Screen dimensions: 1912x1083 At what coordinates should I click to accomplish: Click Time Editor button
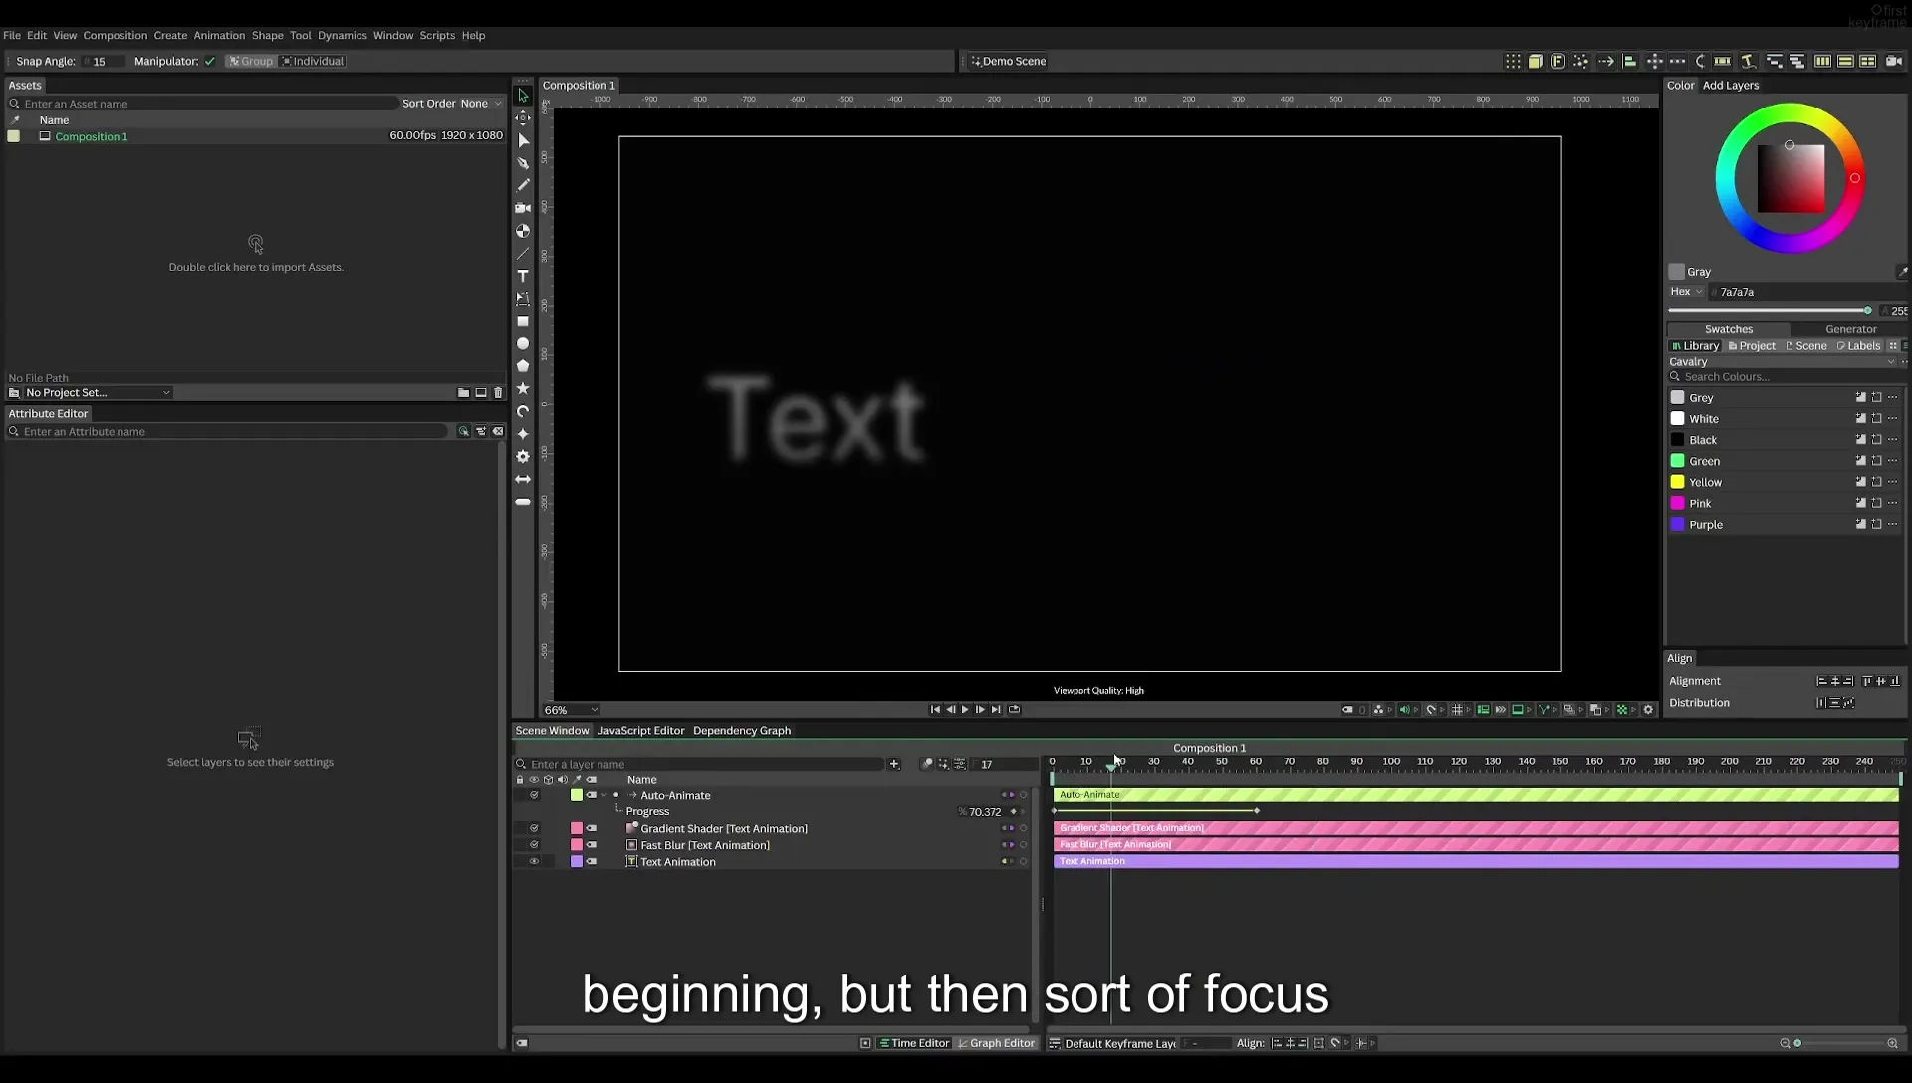[x=913, y=1043]
